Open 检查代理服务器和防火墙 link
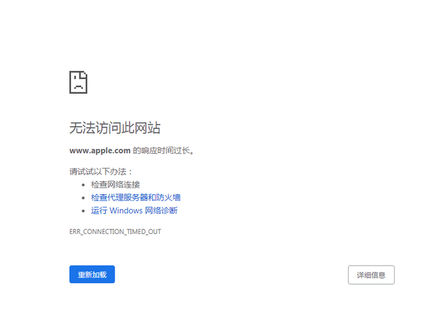This screenshot has height=319, width=425. point(136,198)
